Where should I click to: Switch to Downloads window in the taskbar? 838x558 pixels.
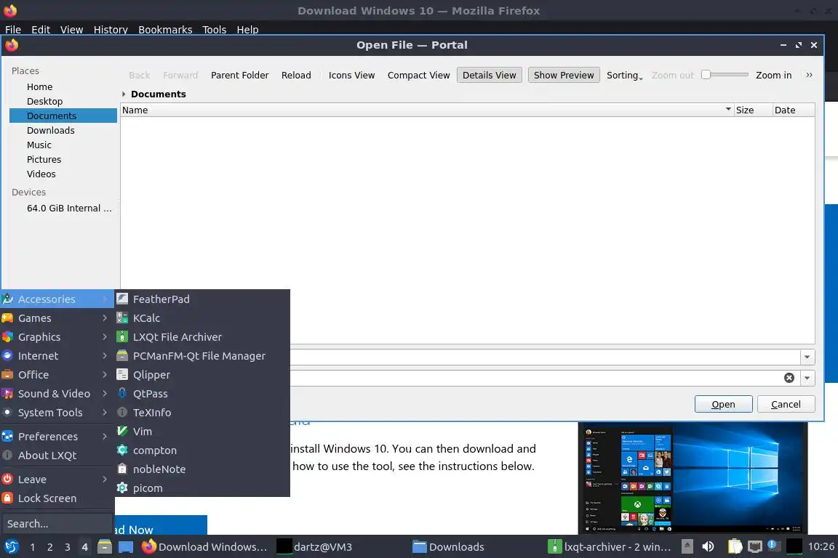[x=449, y=547]
